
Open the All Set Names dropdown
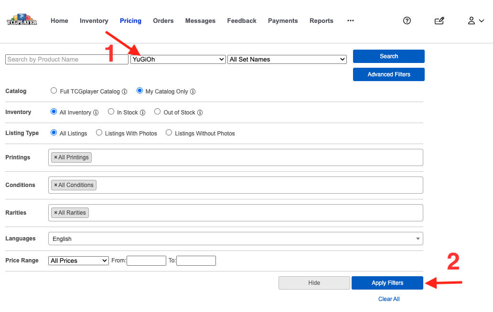pos(287,59)
